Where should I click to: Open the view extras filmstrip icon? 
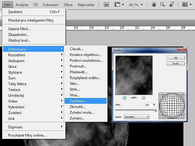(117, 5)
